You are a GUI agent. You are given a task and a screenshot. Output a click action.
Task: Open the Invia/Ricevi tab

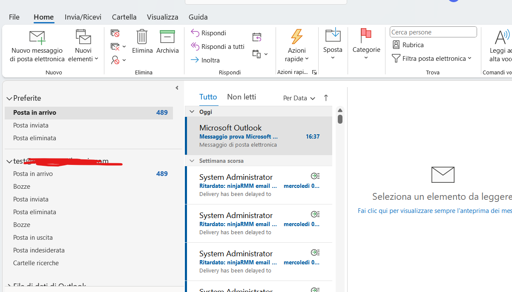83,17
